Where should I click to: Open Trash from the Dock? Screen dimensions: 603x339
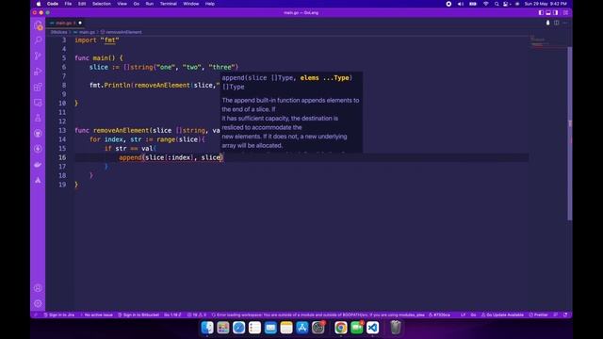pyautogui.click(x=396, y=328)
